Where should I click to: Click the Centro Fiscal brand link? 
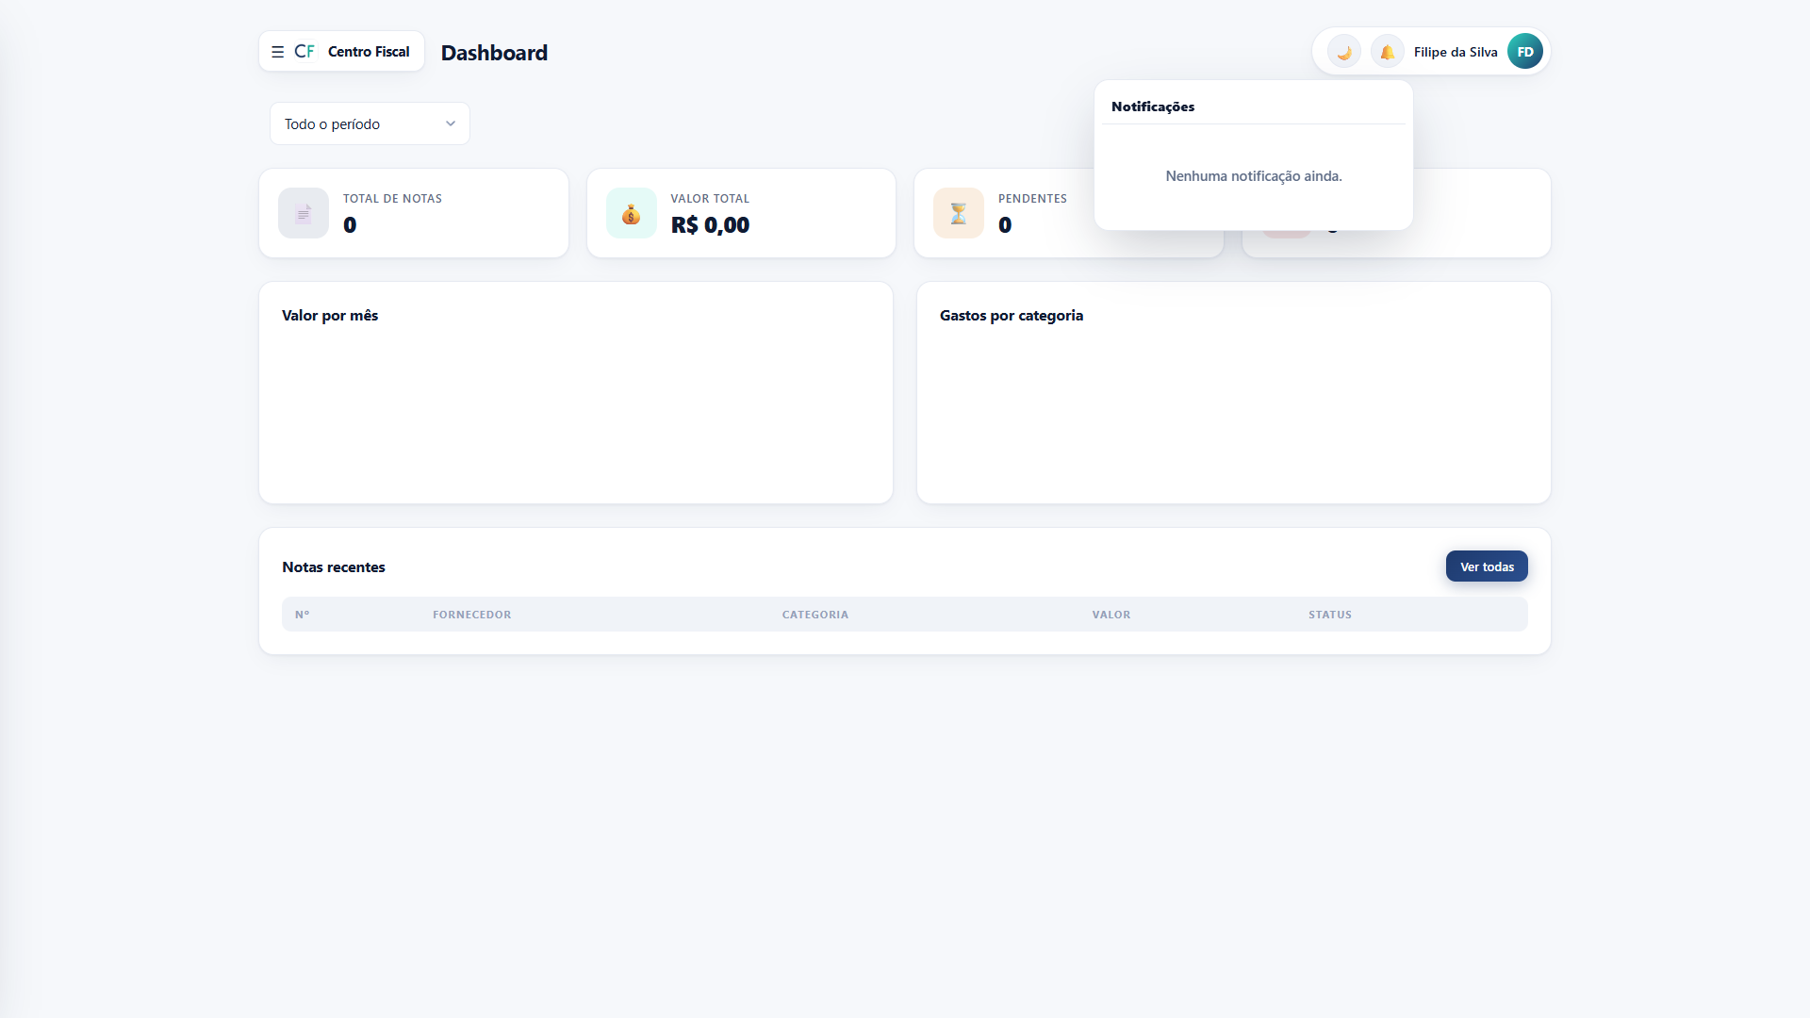point(369,52)
